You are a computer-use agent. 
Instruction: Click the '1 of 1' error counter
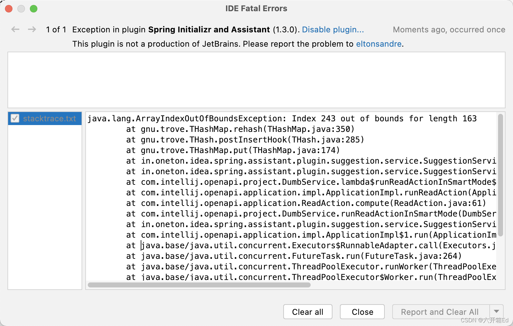pos(56,30)
